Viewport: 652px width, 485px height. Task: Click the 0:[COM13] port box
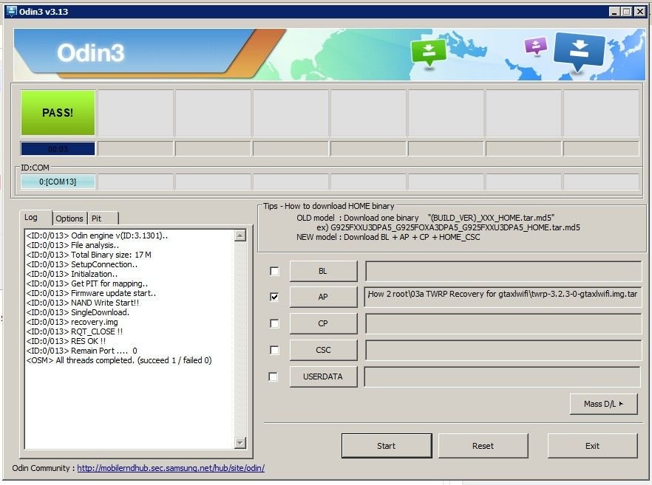click(x=58, y=182)
